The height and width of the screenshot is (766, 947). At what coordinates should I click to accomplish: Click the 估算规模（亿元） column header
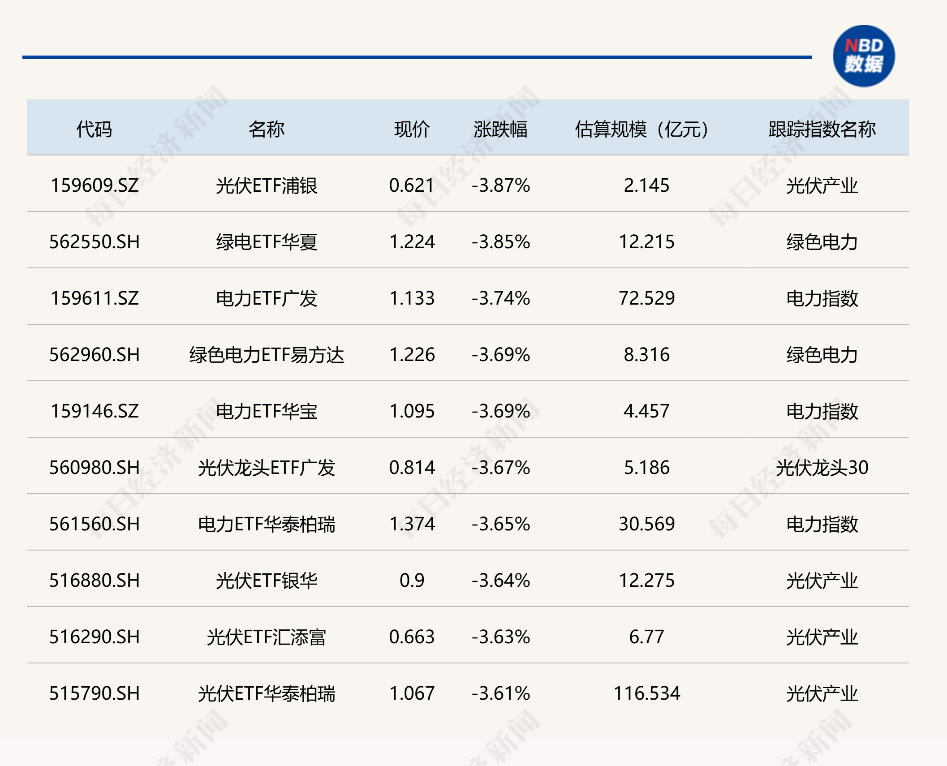click(x=642, y=129)
